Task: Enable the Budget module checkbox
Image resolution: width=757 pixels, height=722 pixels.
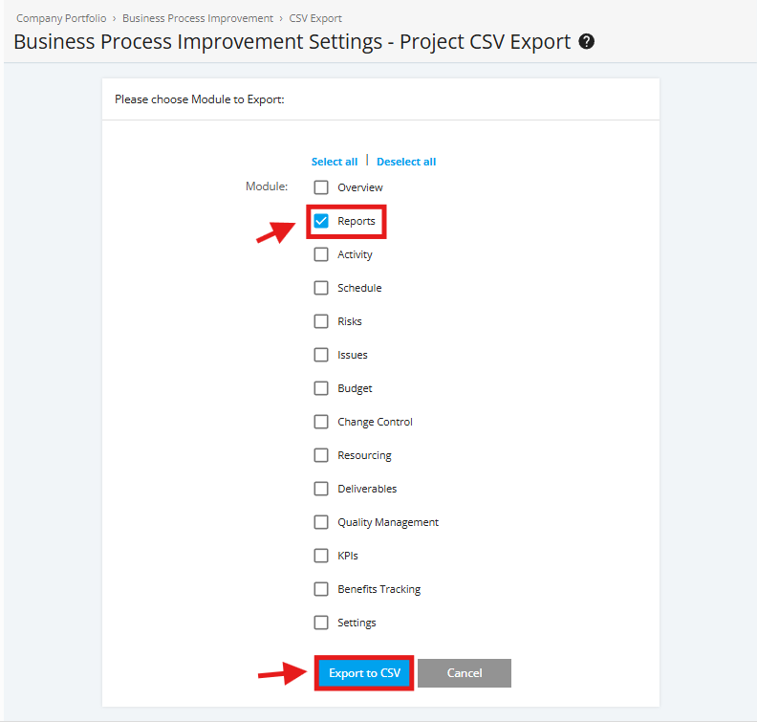Action: (x=321, y=388)
